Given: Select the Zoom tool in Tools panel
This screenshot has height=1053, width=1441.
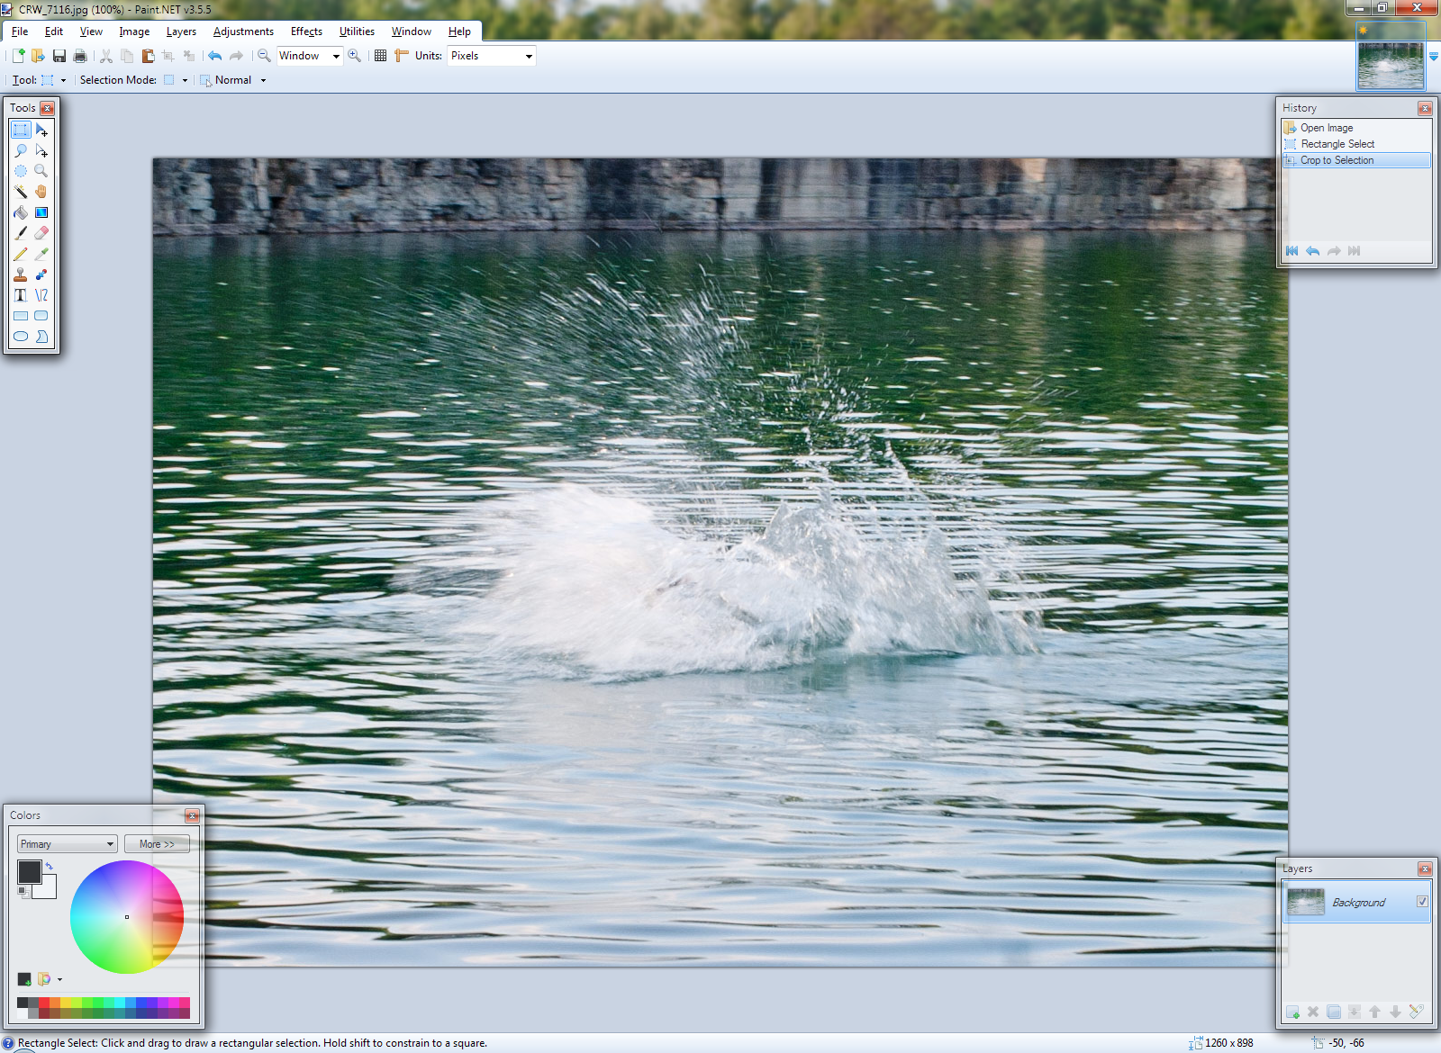Looking at the screenshot, I should pyautogui.click(x=41, y=171).
